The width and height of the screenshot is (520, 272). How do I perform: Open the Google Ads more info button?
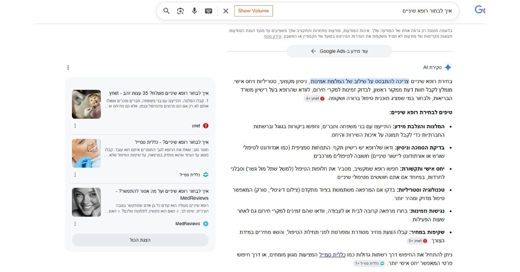point(339,51)
